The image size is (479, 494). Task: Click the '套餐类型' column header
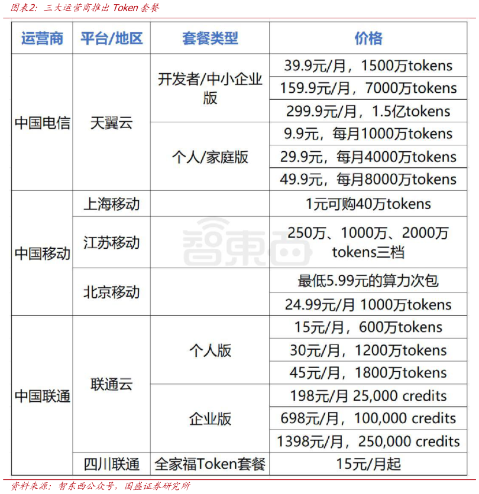click(x=210, y=38)
